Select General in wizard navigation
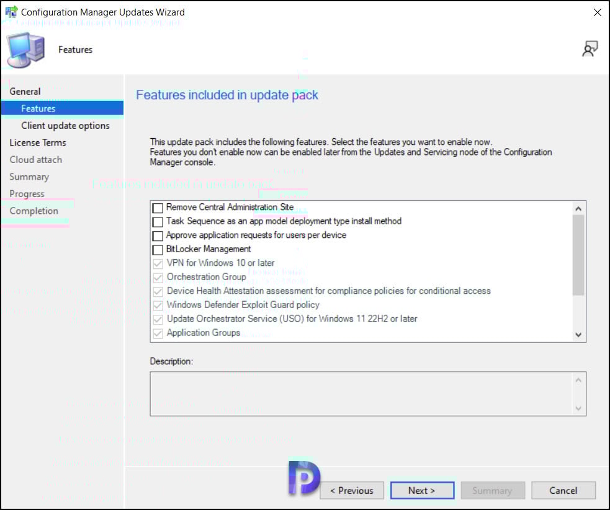This screenshot has width=610, height=510. point(25,91)
